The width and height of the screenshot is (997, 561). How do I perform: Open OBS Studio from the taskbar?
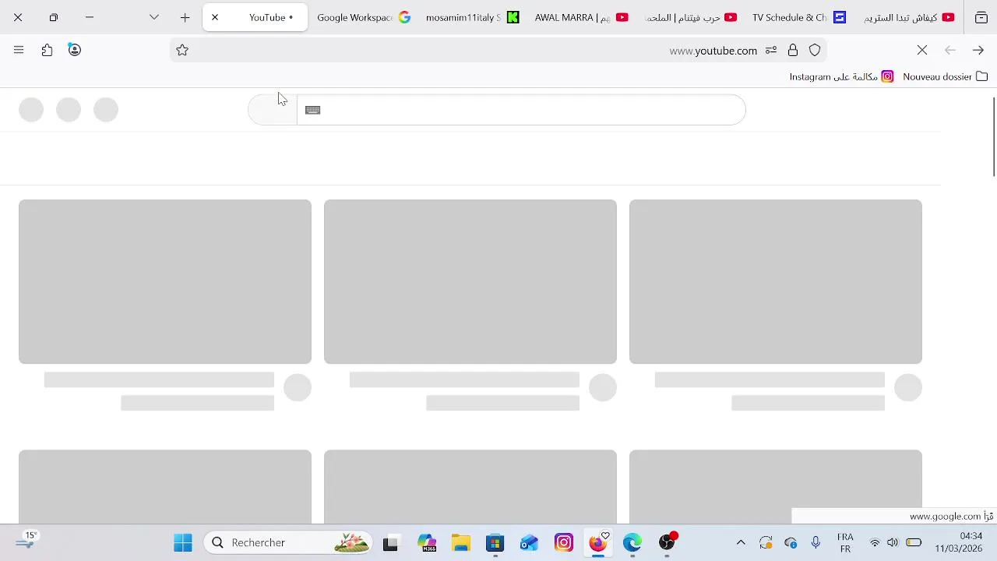(x=667, y=542)
